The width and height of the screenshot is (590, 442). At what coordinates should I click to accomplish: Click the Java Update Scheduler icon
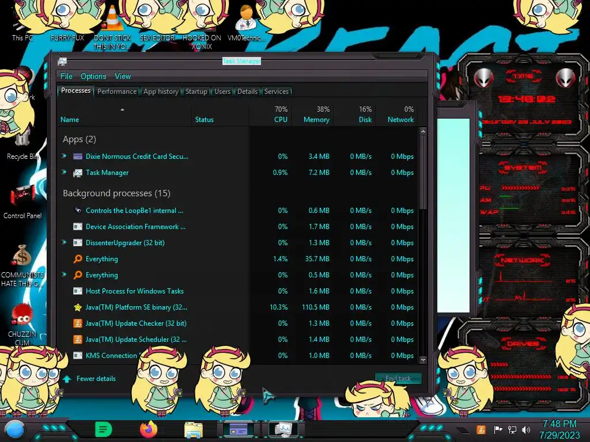[78, 340]
